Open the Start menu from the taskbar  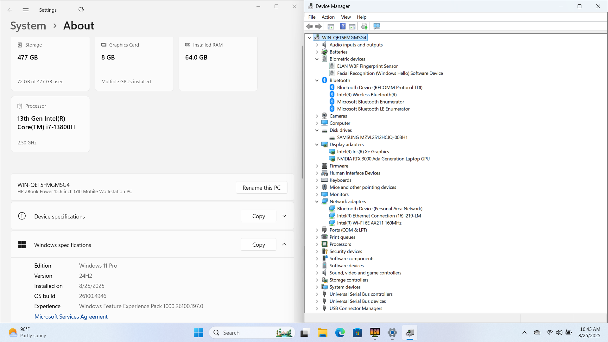coord(199,332)
